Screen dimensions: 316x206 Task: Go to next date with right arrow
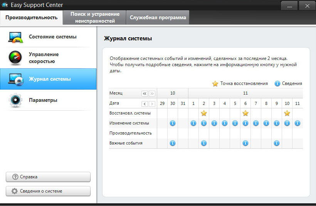click(x=152, y=104)
